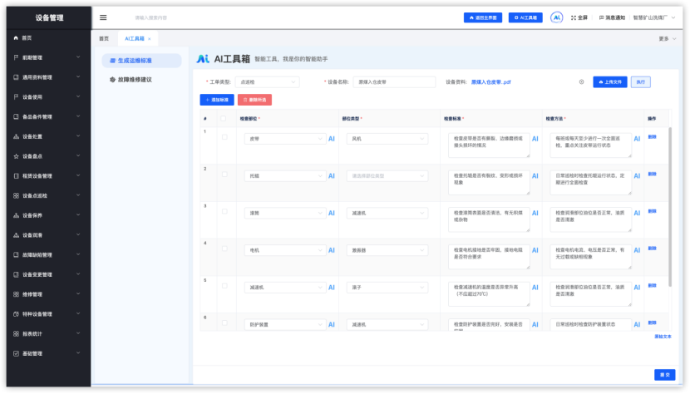Click the 首页 home icon in sidebar
The image size is (690, 394).
(x=16, y=38)
